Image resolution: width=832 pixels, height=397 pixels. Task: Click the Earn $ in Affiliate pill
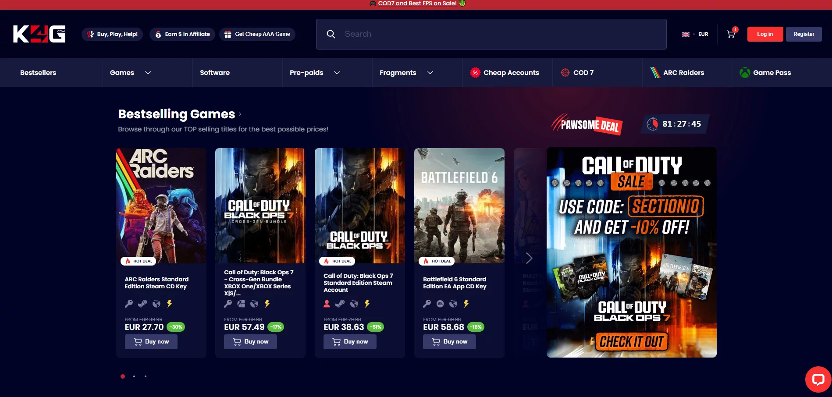point(182,34)
